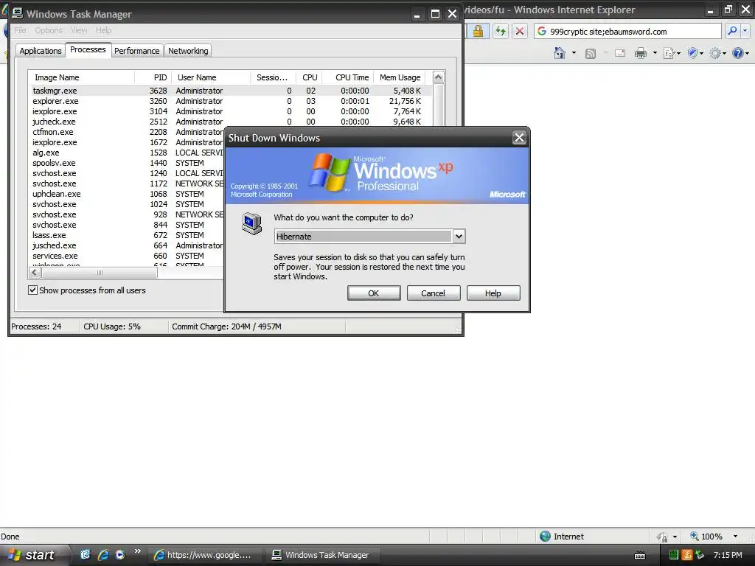Click the on-screen keyboard icon in taskbar
The image size is (755, 566).
coord(640,556)
